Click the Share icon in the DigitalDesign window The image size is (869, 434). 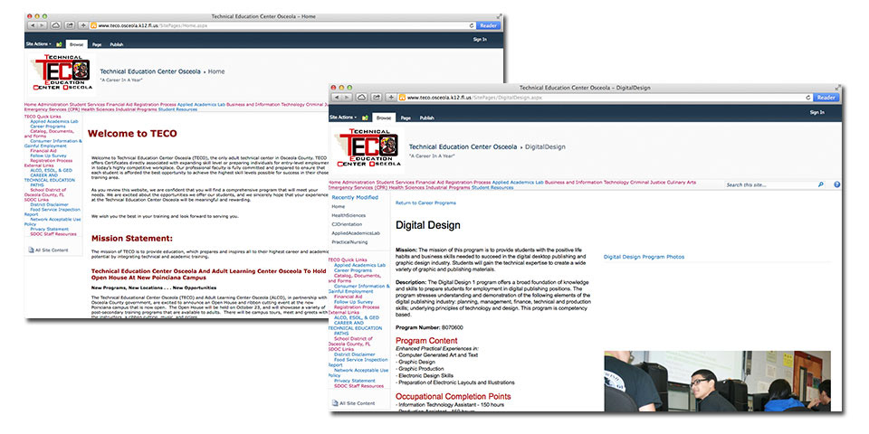pos(377,98)
